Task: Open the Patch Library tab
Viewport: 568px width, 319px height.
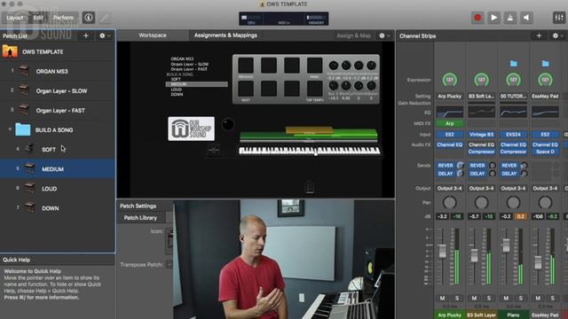Action: [140, 218]
